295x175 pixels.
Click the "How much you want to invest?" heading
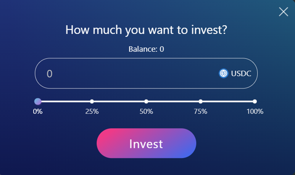[146, 30]
